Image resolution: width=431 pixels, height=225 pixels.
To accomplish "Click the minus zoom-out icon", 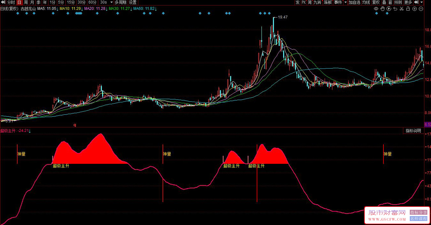I will 421,9.
